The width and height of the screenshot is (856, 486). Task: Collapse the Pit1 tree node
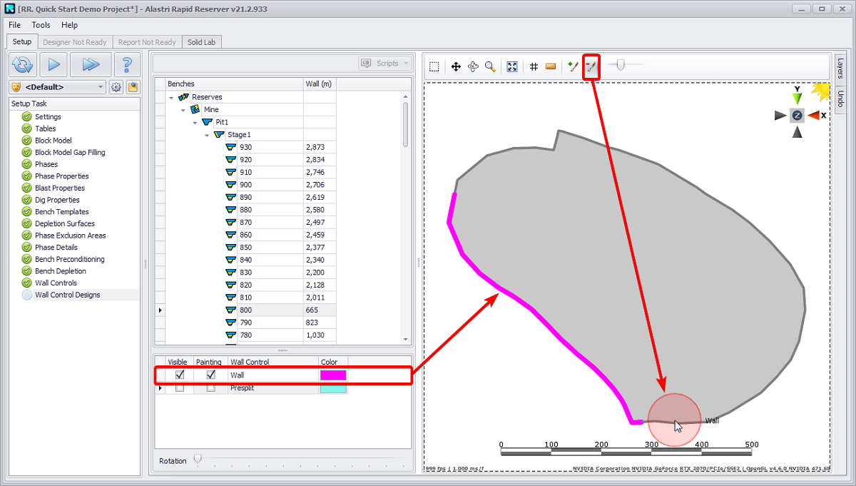195,122
